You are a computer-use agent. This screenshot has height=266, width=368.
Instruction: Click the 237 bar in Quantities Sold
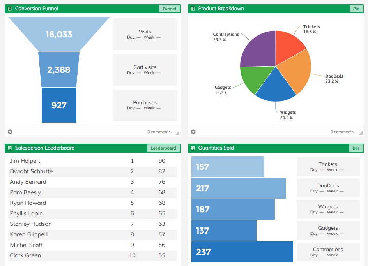(x=242, y=252)
